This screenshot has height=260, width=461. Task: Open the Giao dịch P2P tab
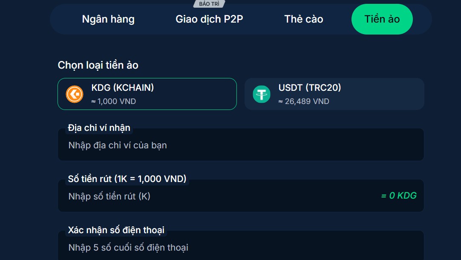(x=209, y=19)
